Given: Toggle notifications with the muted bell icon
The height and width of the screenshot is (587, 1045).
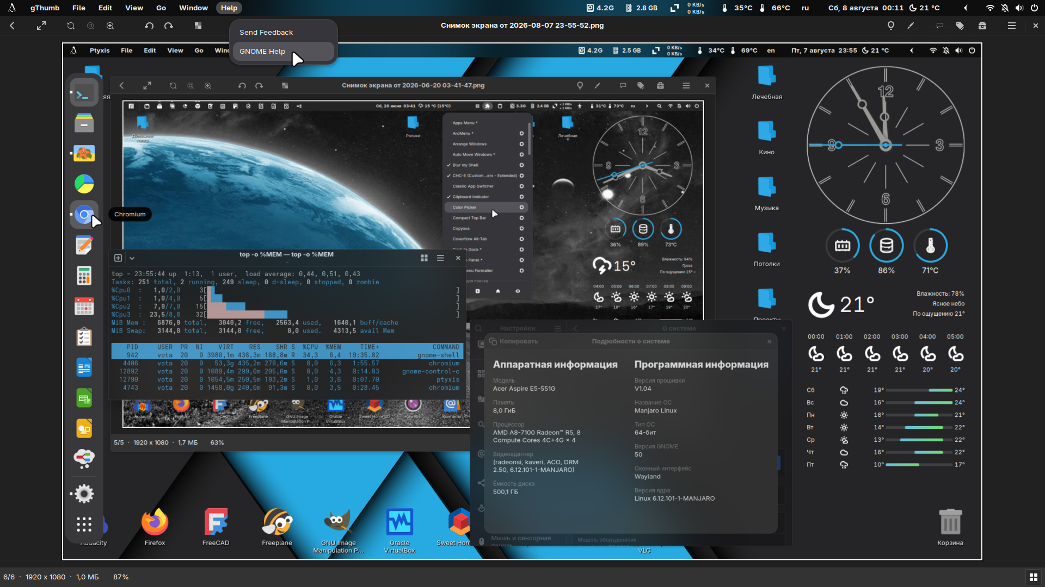Looking at the screenshot, I should pyautogui.click(x=1005, y=8).
